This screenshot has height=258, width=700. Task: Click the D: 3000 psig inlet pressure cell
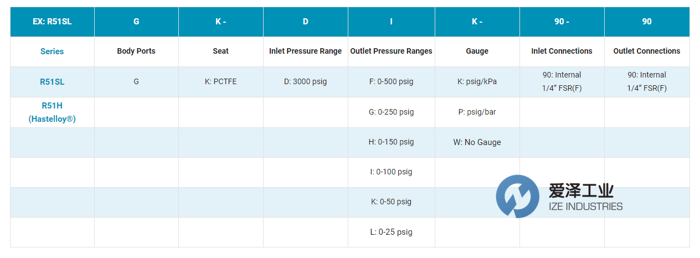[x=305, y=81]
